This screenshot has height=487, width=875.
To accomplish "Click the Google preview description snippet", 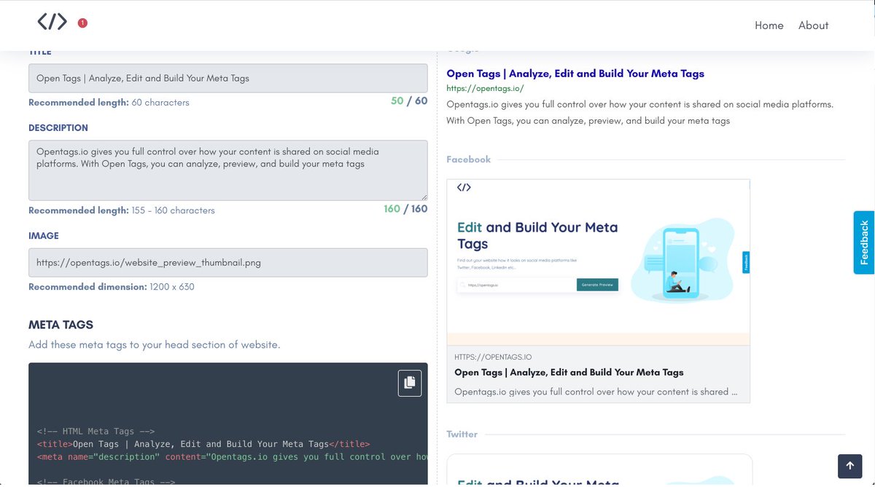I will [x=639, y=112].
